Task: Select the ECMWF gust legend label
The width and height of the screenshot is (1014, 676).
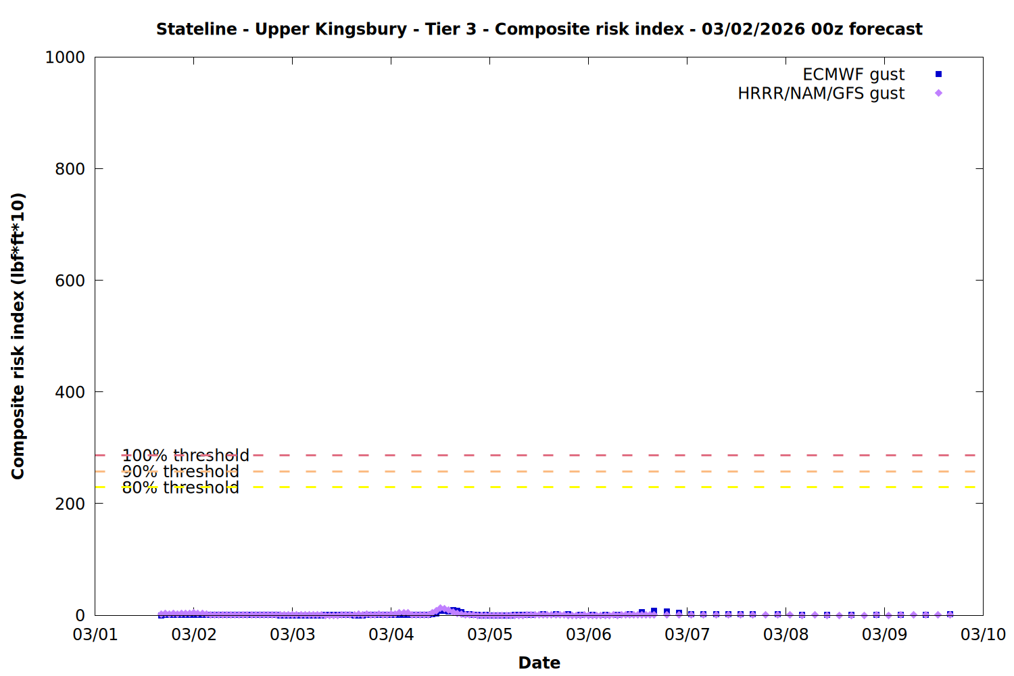Action: tap(853, 74)
